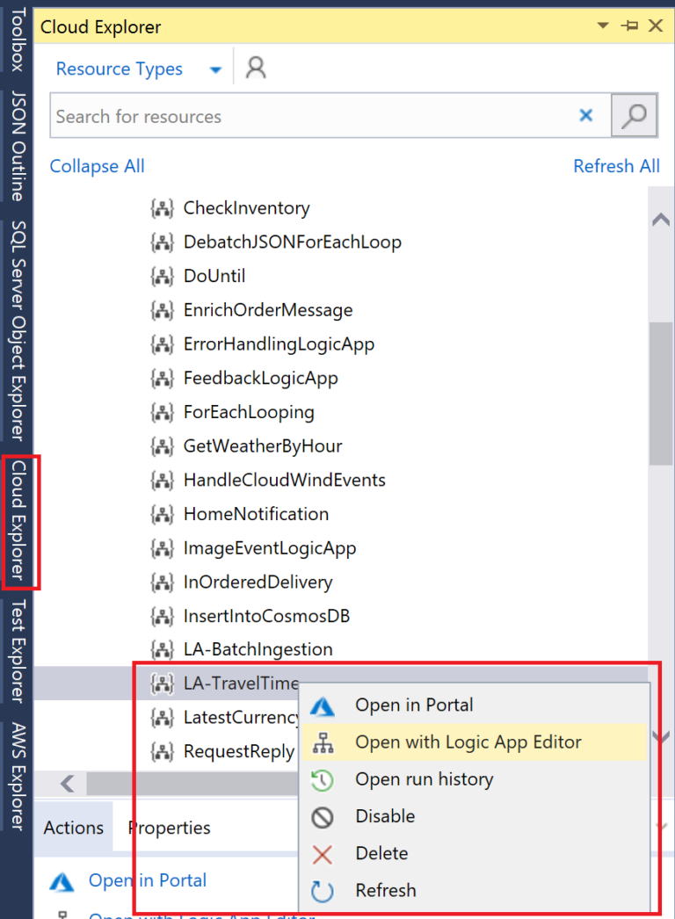This screenshot has height=919, width=675.
Task: Click the user account icon near Resource Types
Action: coord(255,69)
